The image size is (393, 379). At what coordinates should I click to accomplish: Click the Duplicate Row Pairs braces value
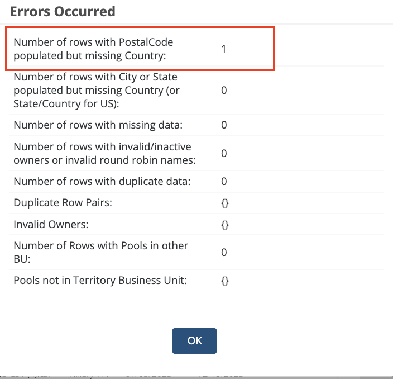(224, 203)
